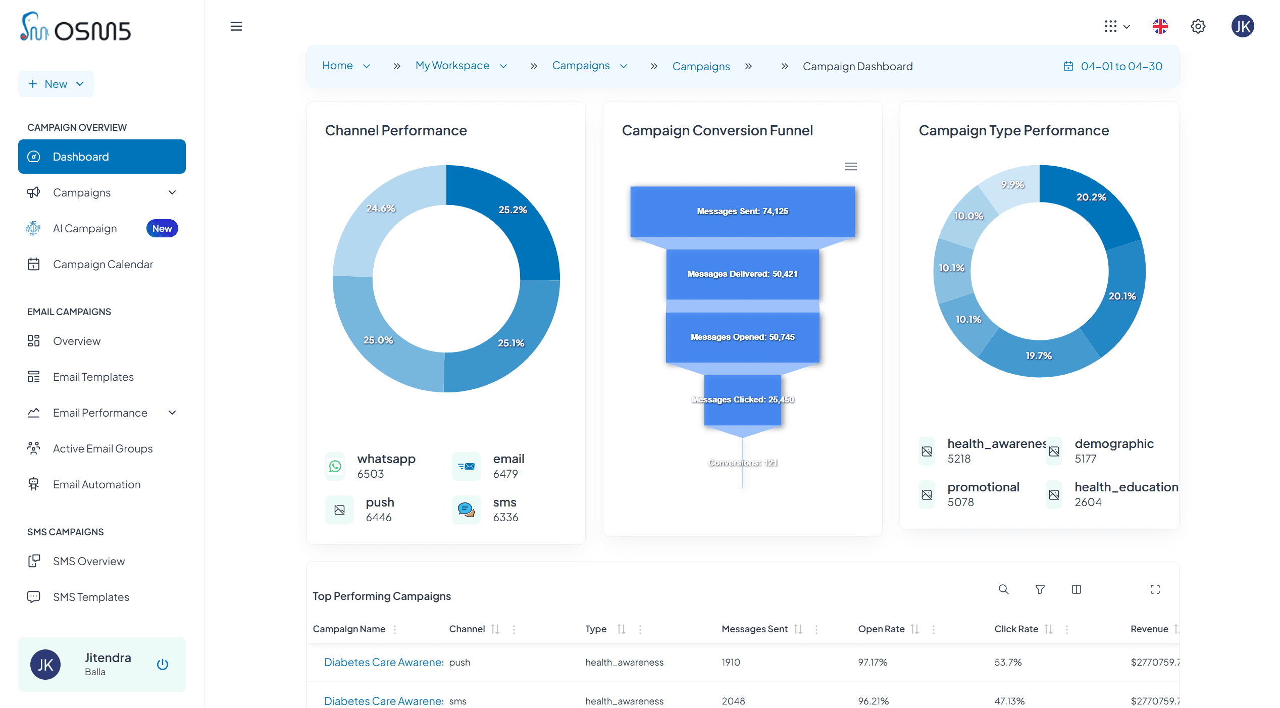
Task: Click the power logout icon beside Jitendra
Action: pos(162,664)
